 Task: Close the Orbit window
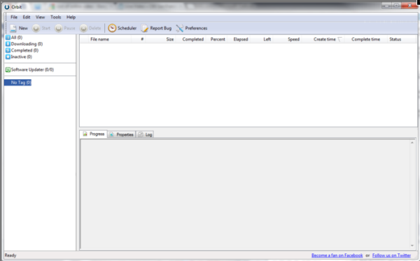pos(409,6)
